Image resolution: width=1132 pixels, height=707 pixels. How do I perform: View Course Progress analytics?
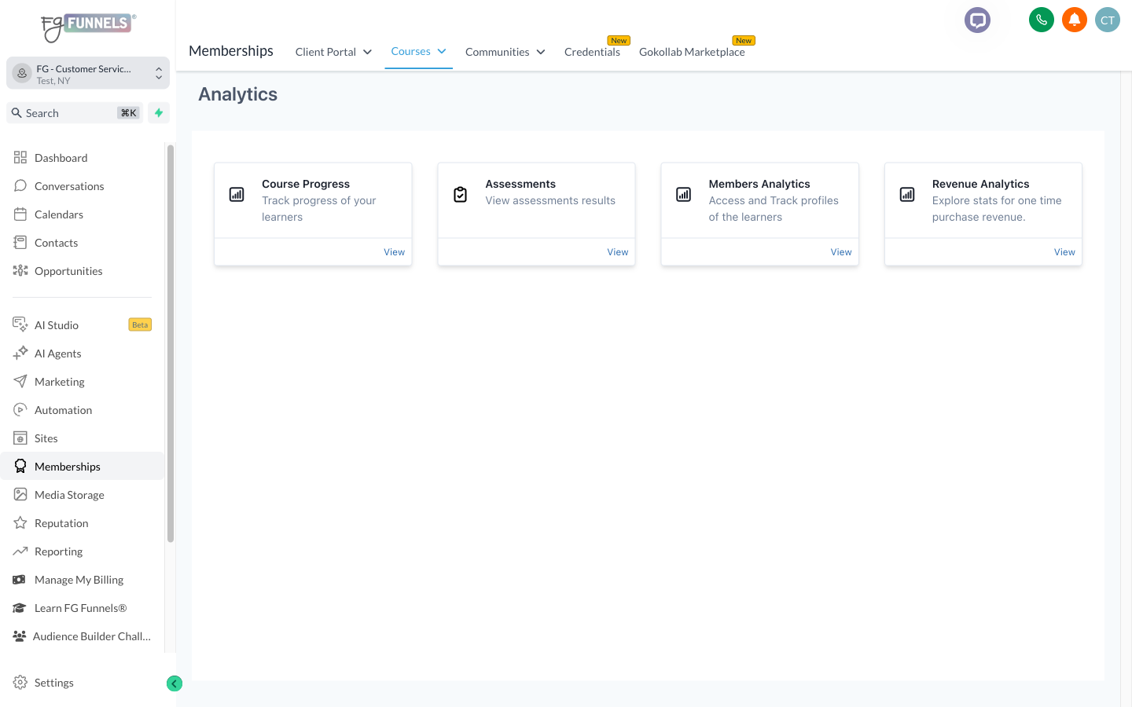394,252
